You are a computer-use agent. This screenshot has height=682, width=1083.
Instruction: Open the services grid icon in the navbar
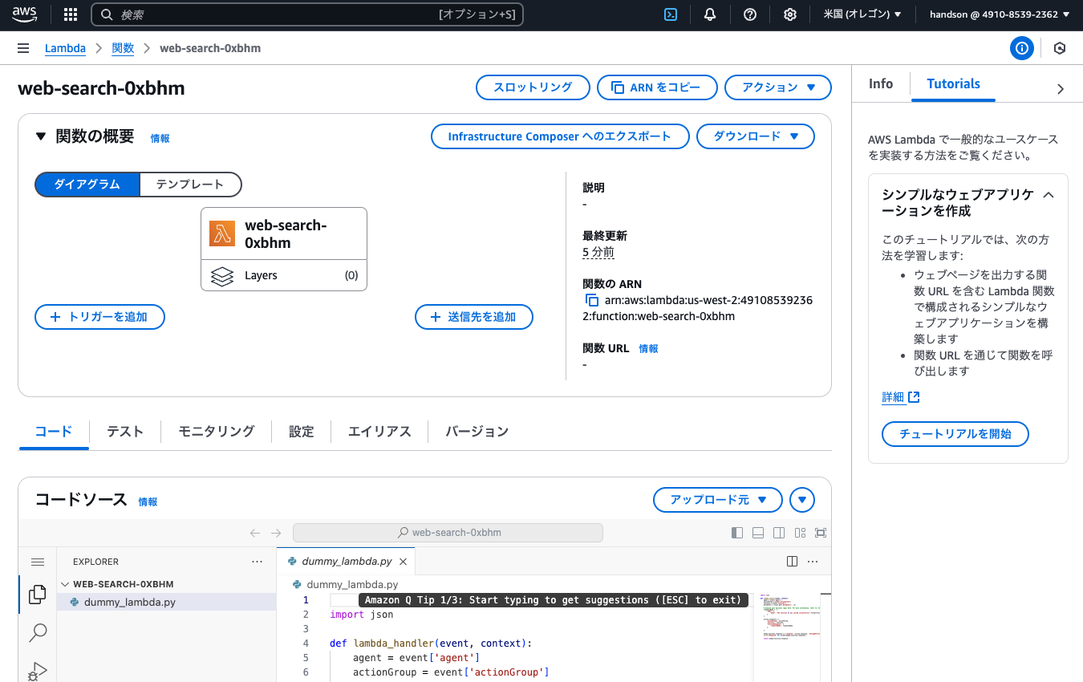pos(70,14)
